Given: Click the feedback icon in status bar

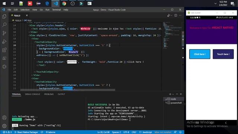Looking at the screenshot, I should click(175, 132).
